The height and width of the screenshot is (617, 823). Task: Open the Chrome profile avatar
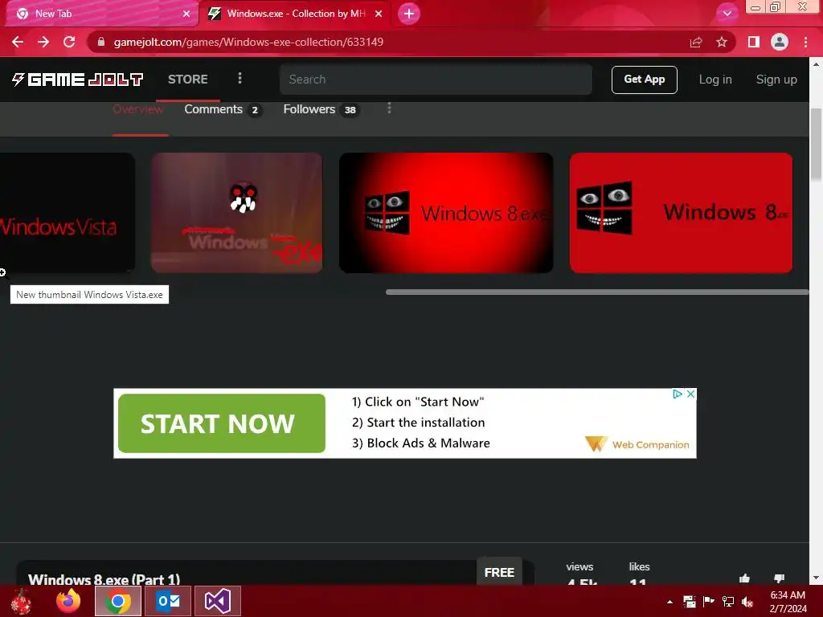click(780, 42)
